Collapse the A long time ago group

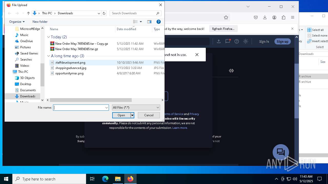48,56
